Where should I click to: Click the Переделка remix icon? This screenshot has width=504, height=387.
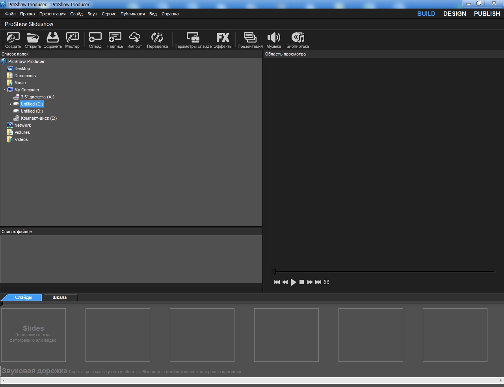tap(157, 40)
